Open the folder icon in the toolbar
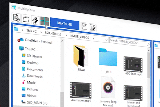The image size is (160, 107). point(26,19)
